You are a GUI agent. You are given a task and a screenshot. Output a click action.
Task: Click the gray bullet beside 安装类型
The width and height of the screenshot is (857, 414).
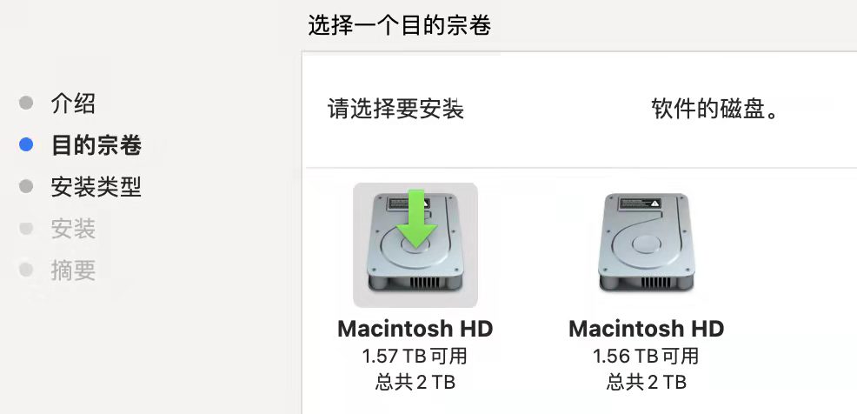coord(26,186)
